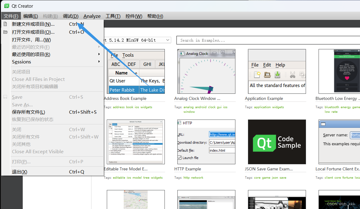This screenshot has height=209, width=360.
Task: Click the 'save' tag under JSON Save Game
Action: coord(283,178)
